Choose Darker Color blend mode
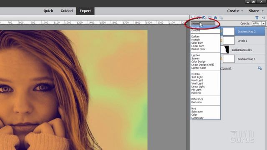 (x=198, y=49)
